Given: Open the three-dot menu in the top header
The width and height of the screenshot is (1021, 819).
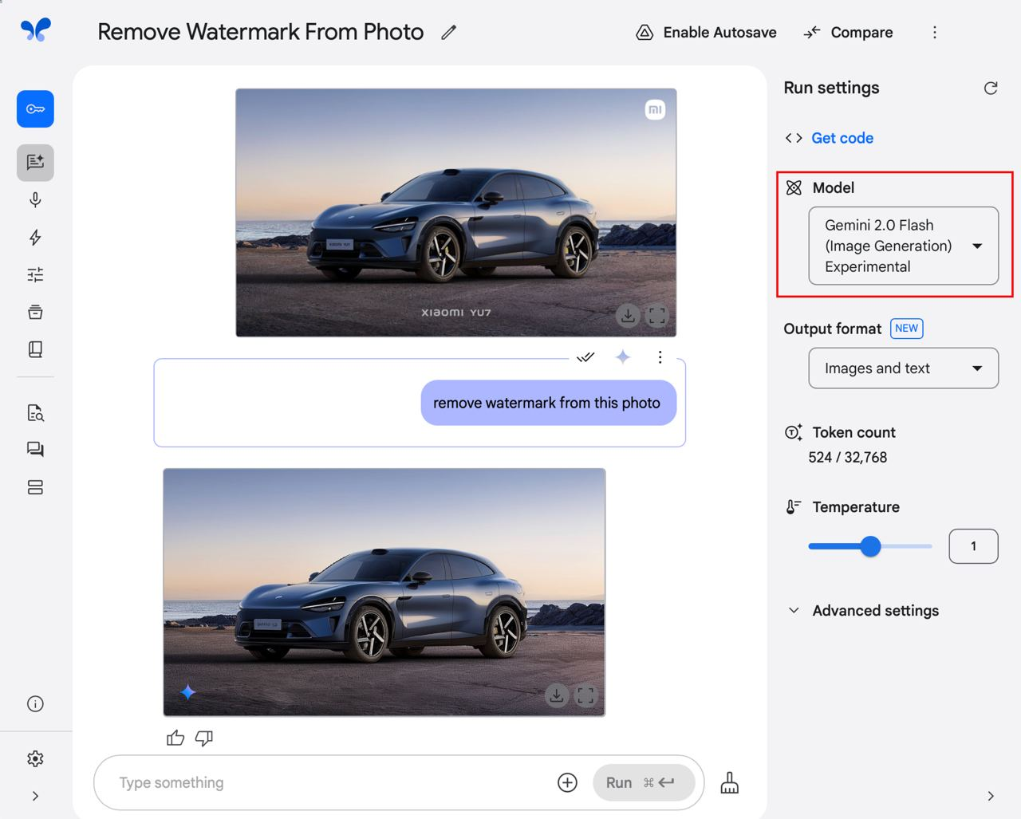Looking at the screenshot, I should coord(935,33).
